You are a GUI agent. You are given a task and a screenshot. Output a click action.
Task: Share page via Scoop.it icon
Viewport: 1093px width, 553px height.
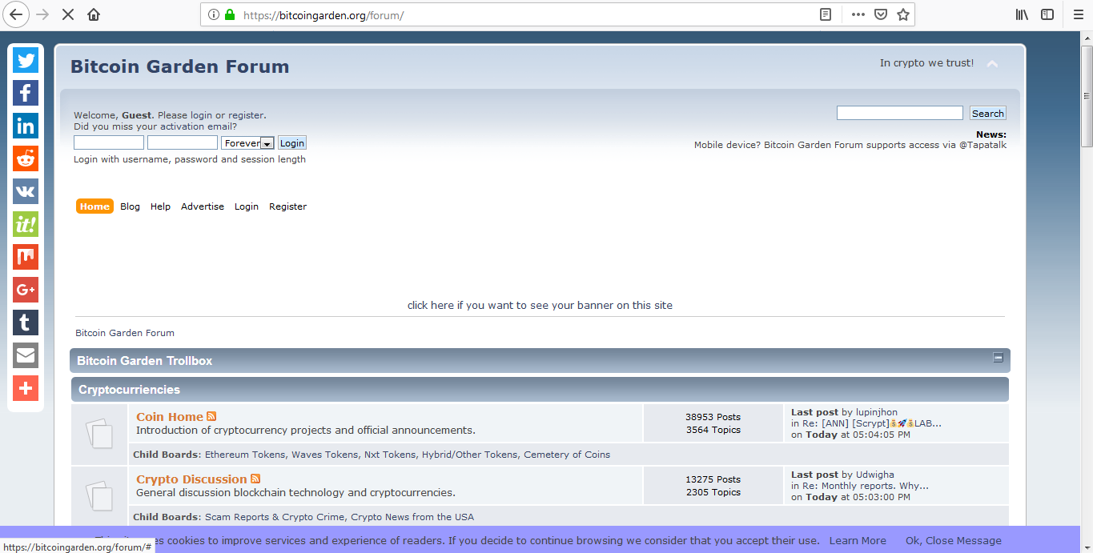tap(26, 224)
